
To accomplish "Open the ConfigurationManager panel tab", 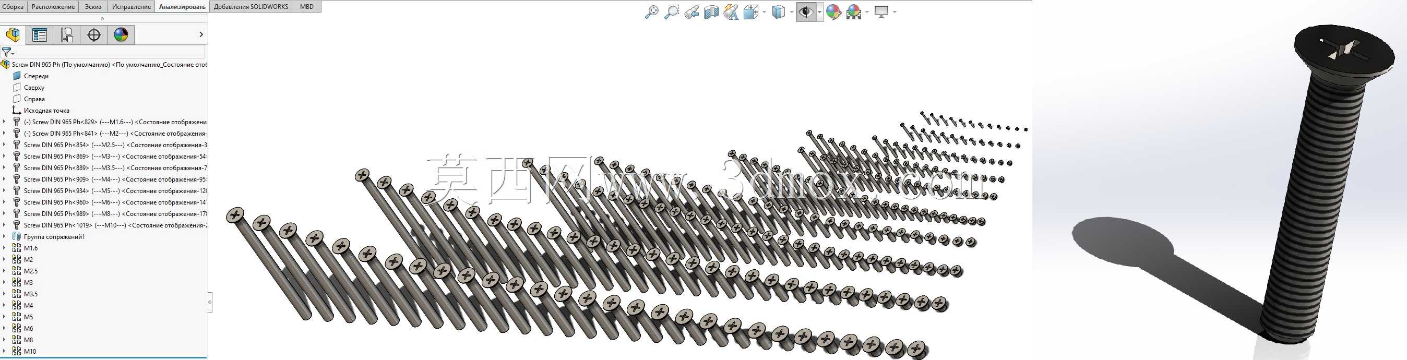I will click(x=67, y=35).
